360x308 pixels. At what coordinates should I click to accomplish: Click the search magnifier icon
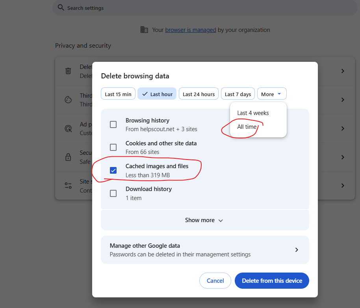tap(61, 7)
